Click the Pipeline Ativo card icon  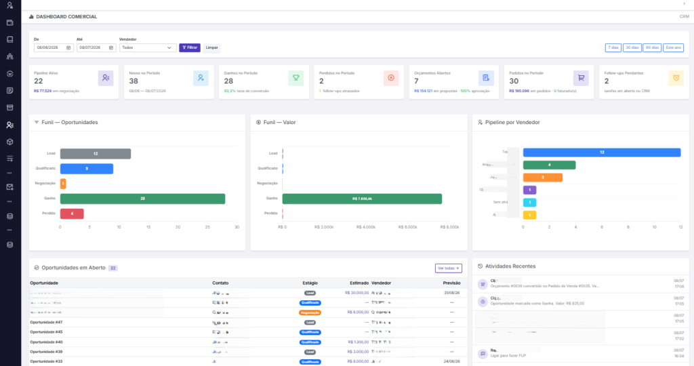coord(106,78)
